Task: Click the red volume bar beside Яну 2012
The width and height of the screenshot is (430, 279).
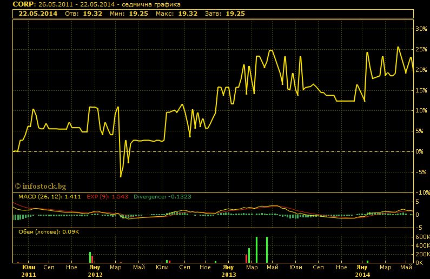Action: point(92,260)
